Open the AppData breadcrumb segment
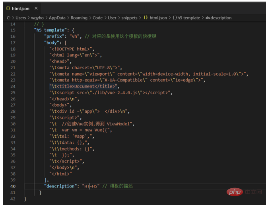 57,18
